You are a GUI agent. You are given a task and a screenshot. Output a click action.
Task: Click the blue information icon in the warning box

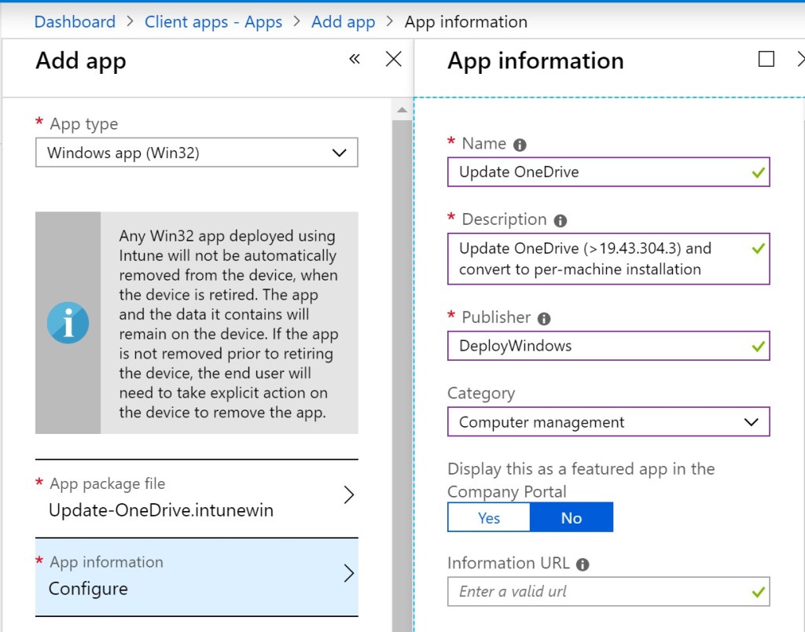68,322
